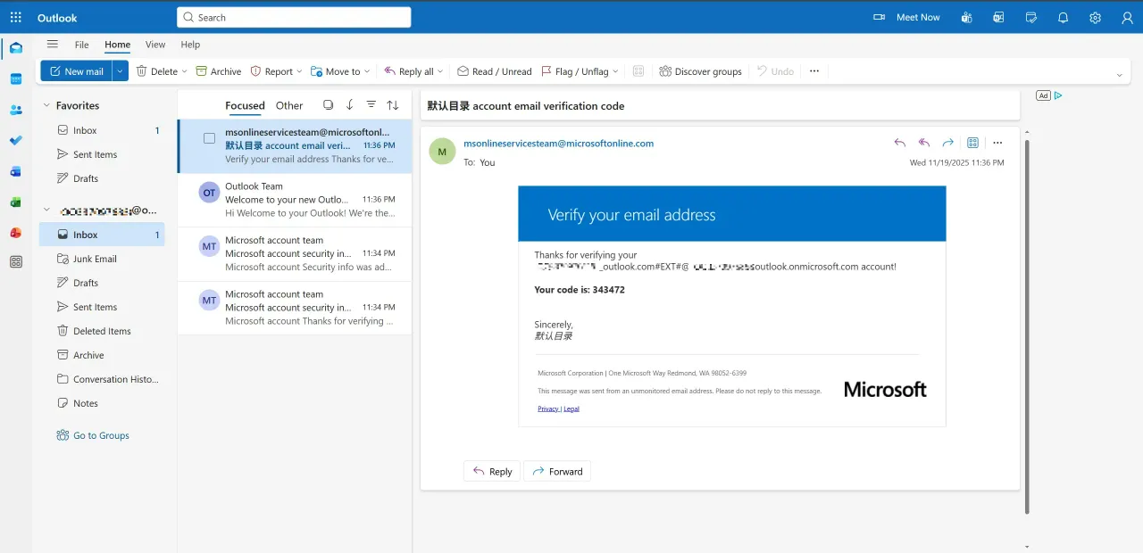Click Read / Unread button
The height and width of the screenshot is (553, 1143).
click(494, 71)
